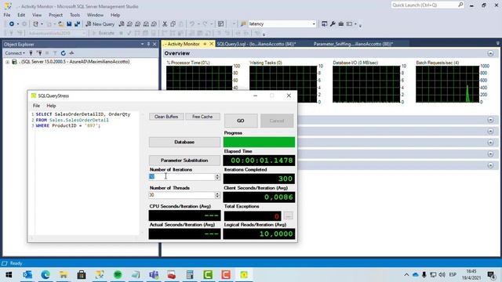
Task: Expand the third collapsed Activity Monitor section
Action: (x=490, y=143)
